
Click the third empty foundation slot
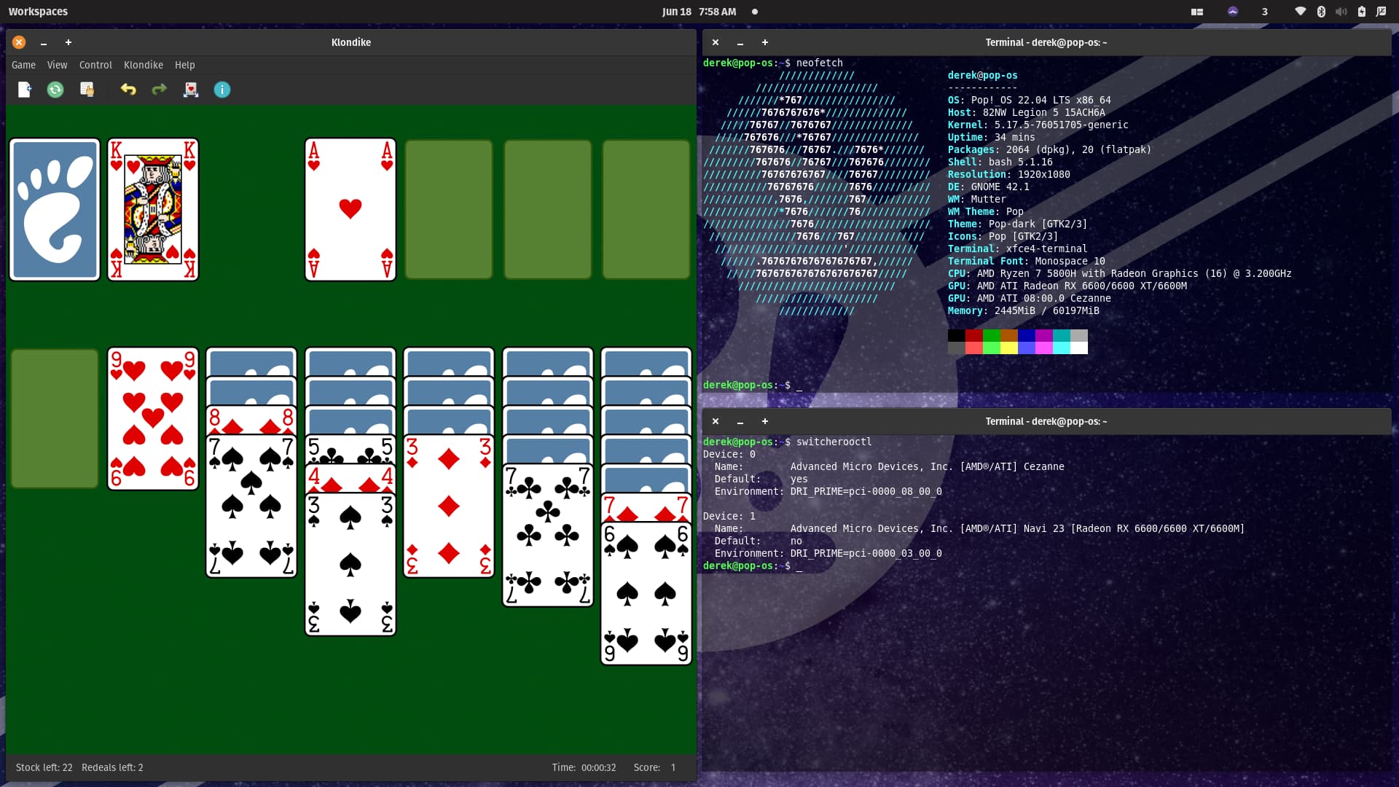pos(548,209)
